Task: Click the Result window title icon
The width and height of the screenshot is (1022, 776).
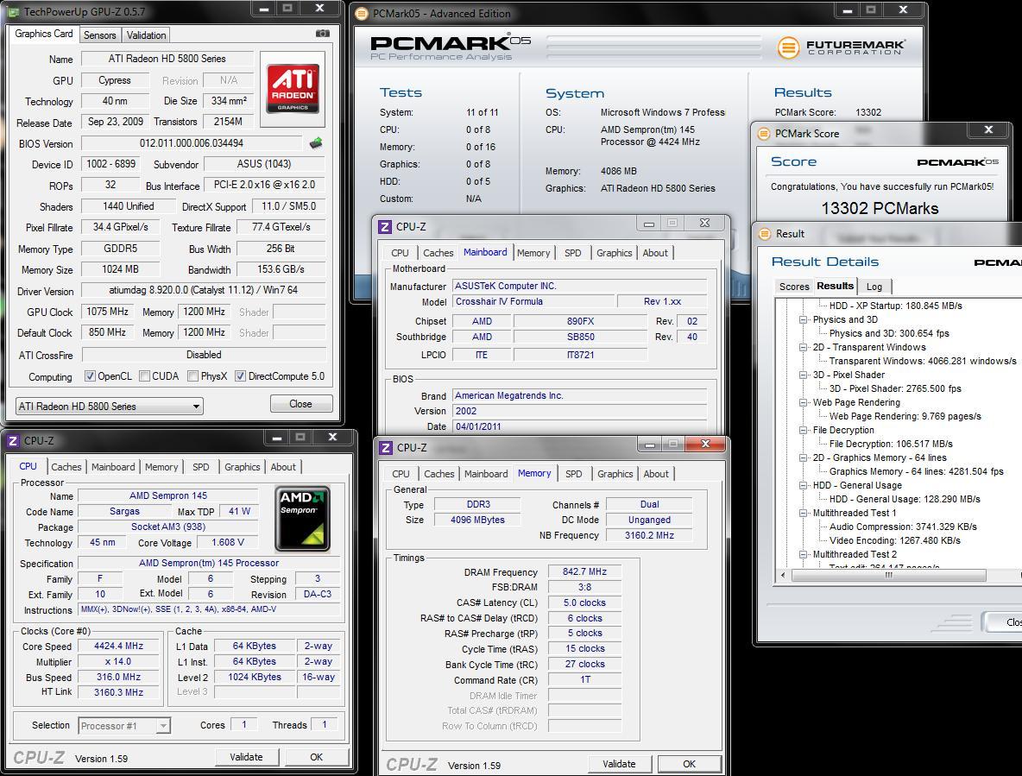Action: tap(764, 234)
